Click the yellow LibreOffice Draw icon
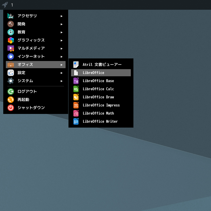The height and width of the screenshot is (211, 211). 76,97
